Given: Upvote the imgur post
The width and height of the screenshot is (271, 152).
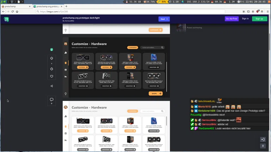Looking at the screenshot, I should point(52,58).
